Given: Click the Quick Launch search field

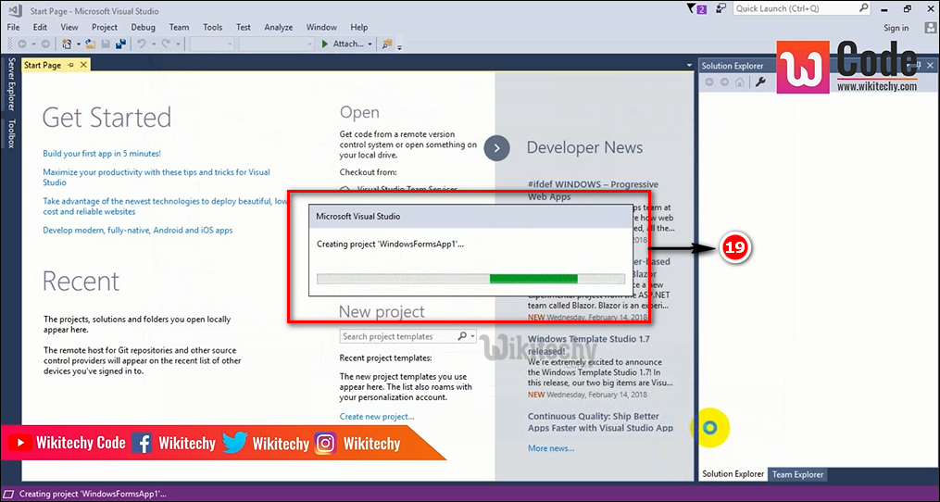Looking at the screenshot, I should pyautogui.click(x=795, y=8).
